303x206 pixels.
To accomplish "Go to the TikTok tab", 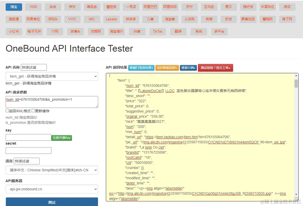I will click(x=158, y=31).
